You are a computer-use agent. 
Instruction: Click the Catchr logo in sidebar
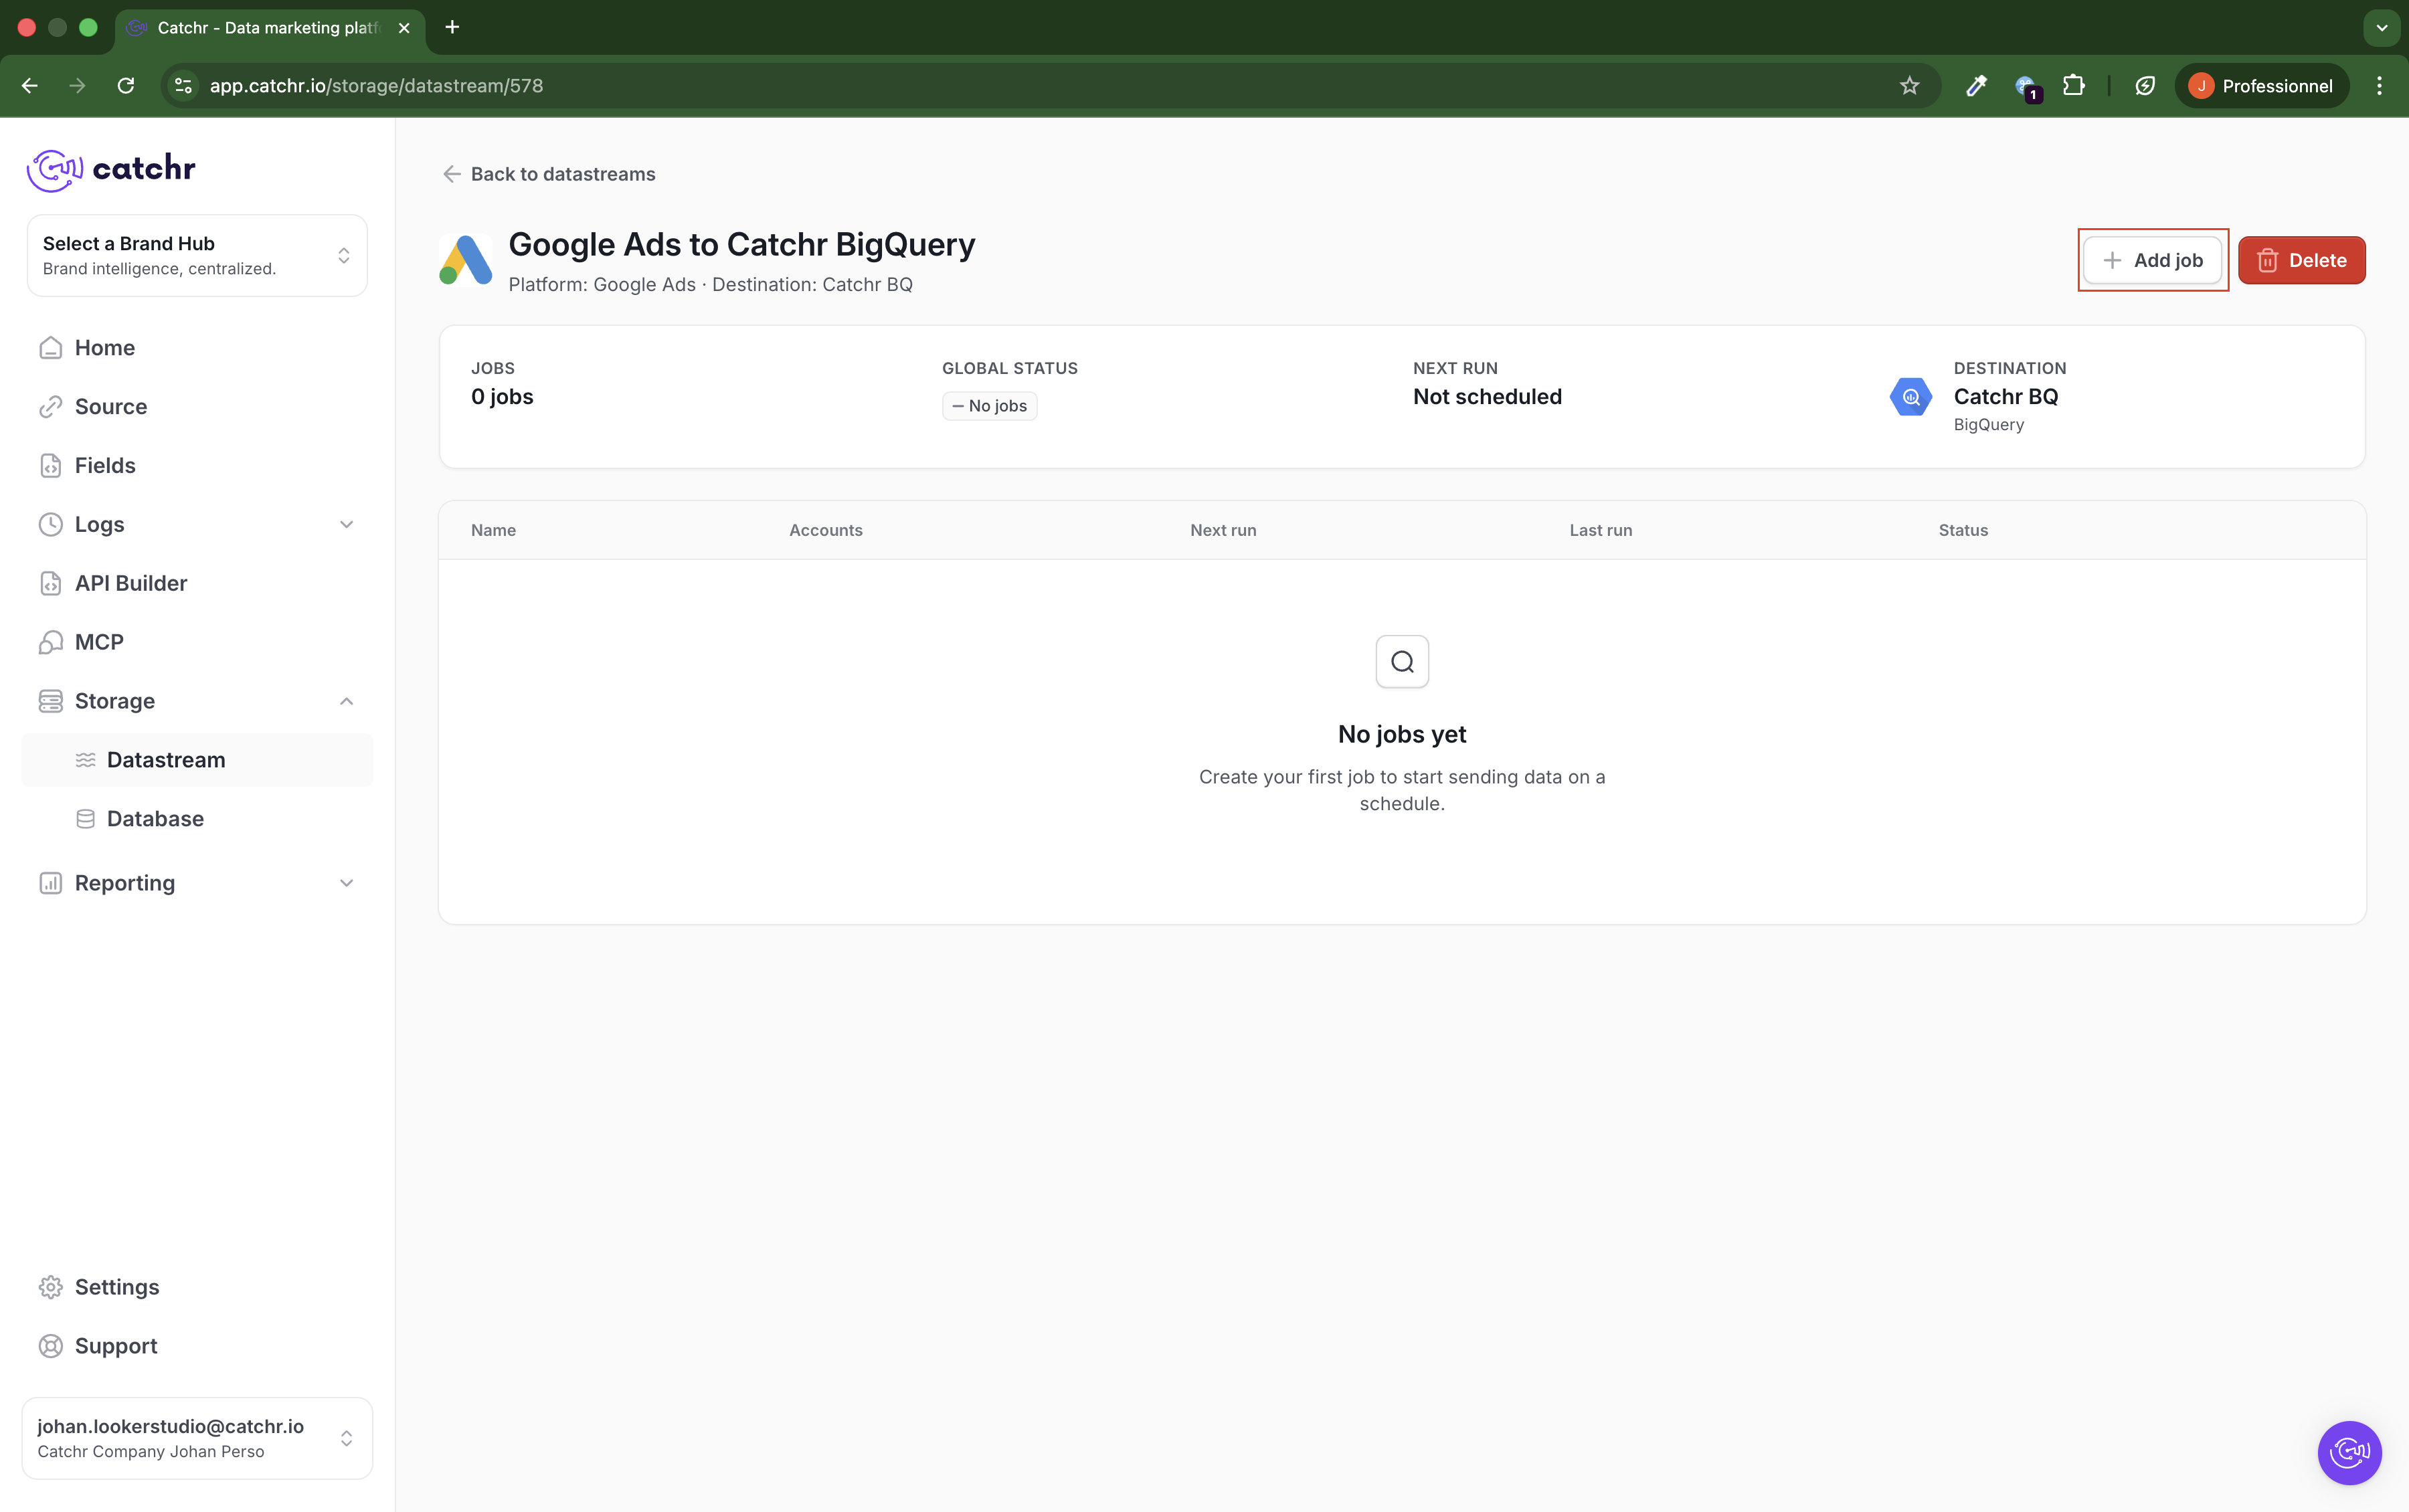111,169
